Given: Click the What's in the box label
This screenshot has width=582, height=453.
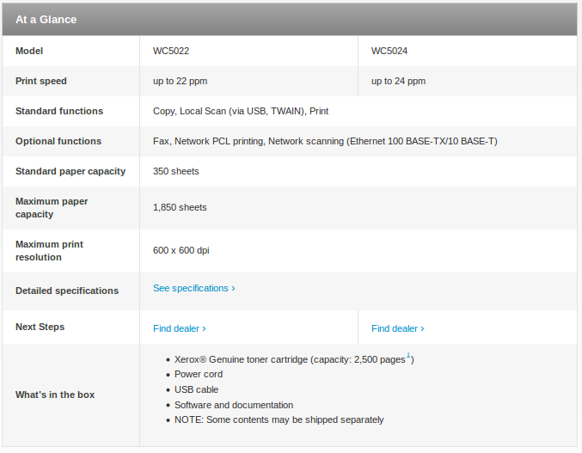Looking at the screenshot, I should pos(55,395).
